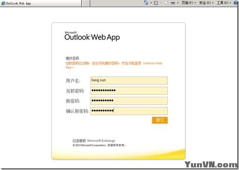
Task: Click the RSS feeds icon
Action: 156,3
